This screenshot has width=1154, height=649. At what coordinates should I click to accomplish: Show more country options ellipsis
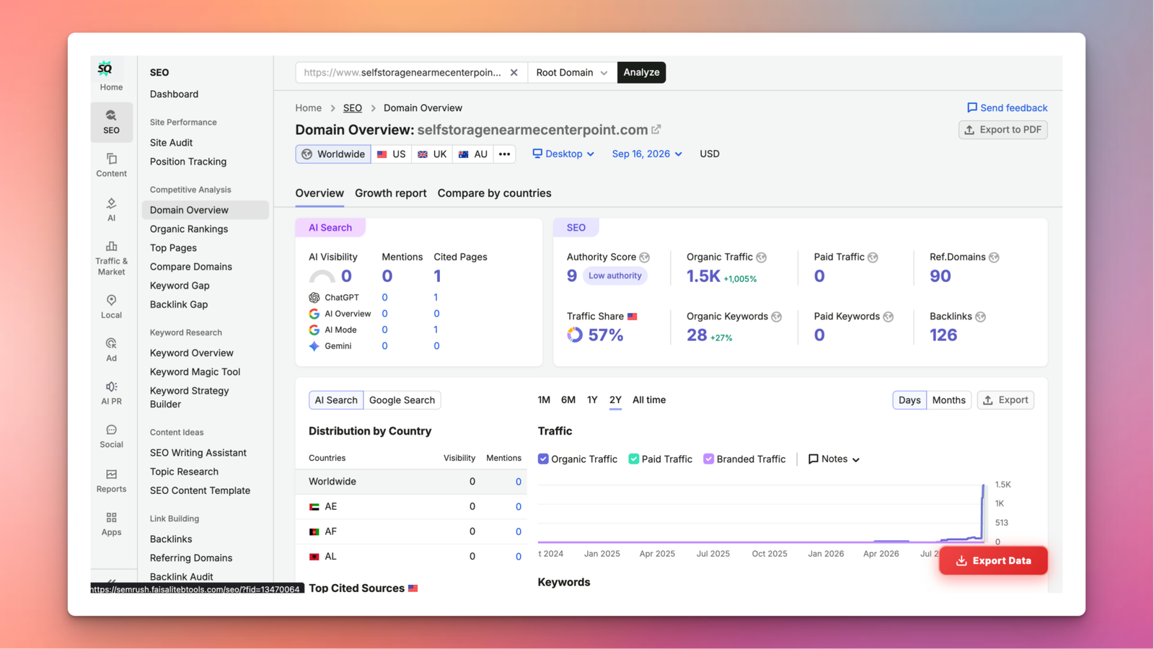pos(504,154)
